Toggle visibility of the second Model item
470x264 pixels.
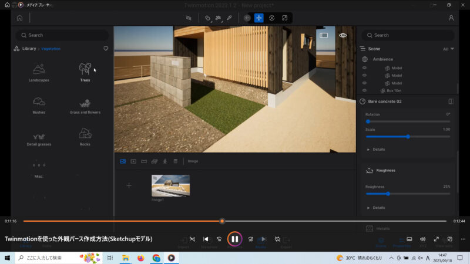pos(364,76)
